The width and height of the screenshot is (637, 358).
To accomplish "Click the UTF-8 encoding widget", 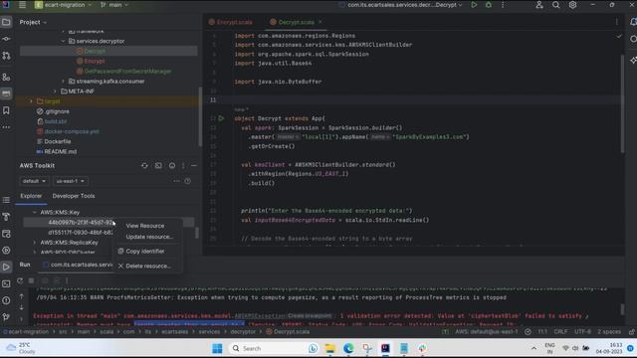I will click(582, 331).
